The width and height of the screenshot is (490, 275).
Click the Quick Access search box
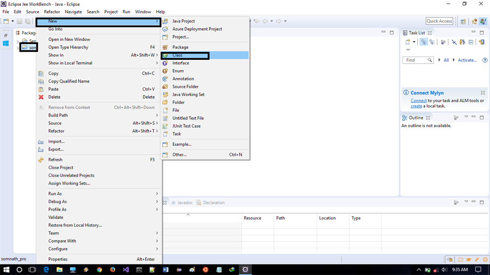tap(439, 21)
